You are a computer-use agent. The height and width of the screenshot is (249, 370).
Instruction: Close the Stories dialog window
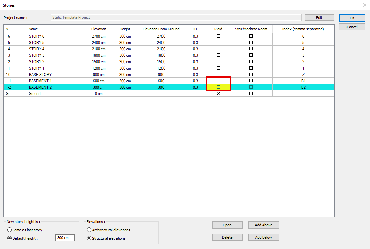pyautogui.click(x=365, y=5)
